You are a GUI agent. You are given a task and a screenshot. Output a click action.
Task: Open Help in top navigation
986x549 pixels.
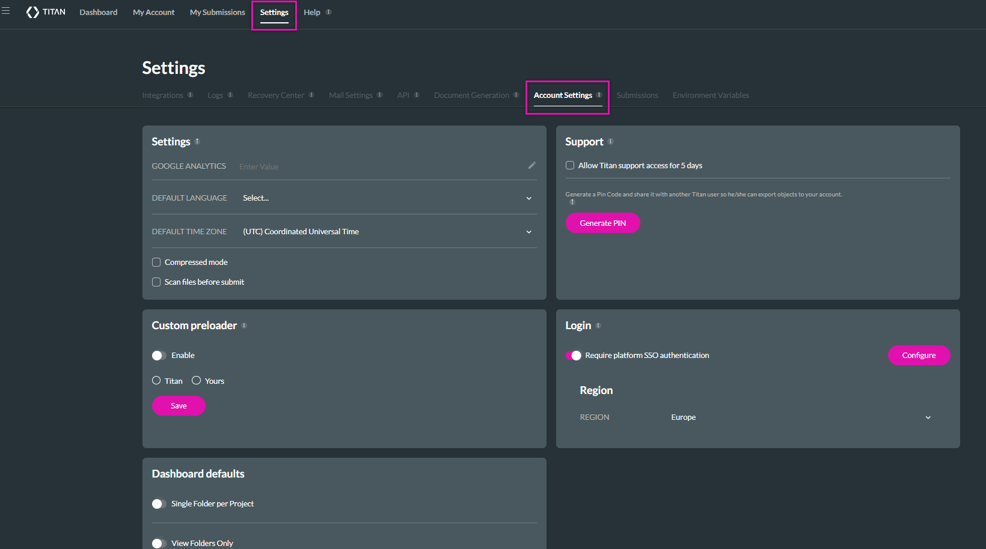(312, 12)
